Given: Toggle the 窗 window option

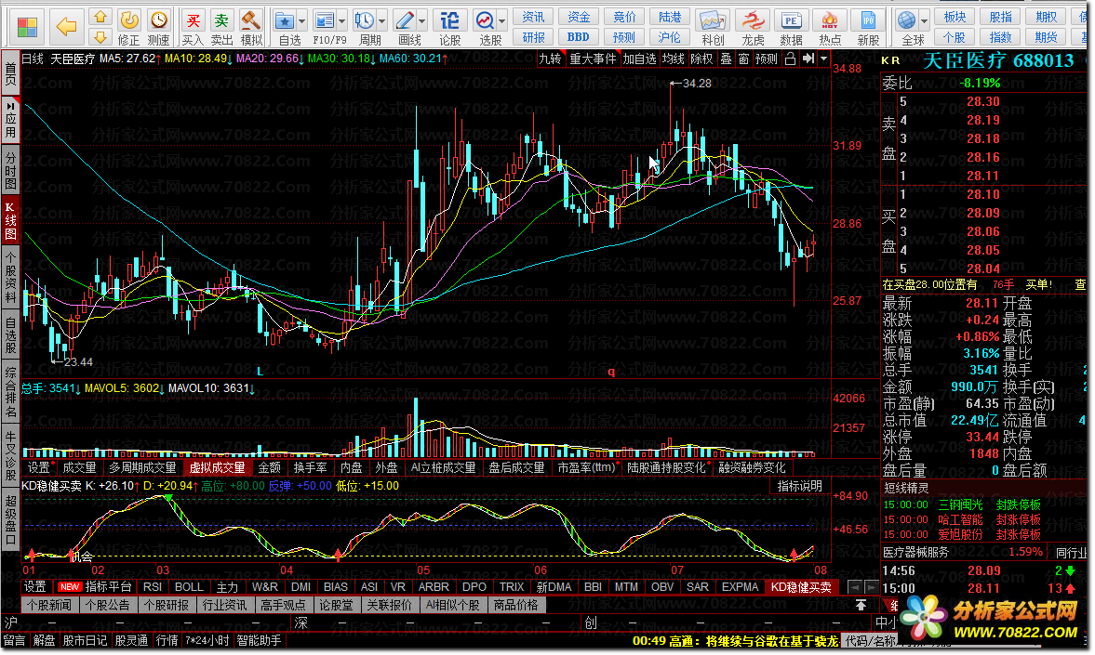Looking at the screenshot, I should pyautogui.click(x=743, y=59).
